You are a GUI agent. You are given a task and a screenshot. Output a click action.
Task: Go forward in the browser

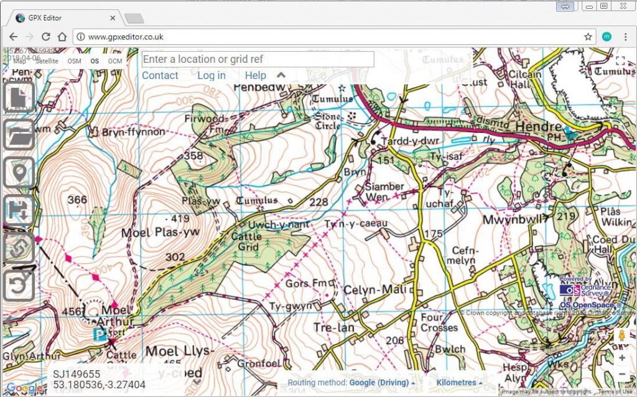click(29, 37)
